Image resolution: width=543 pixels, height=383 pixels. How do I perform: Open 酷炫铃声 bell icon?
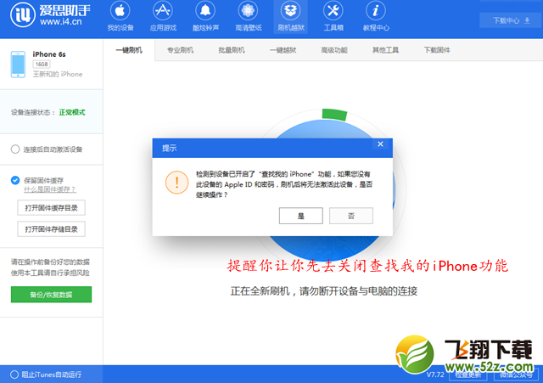205,11
